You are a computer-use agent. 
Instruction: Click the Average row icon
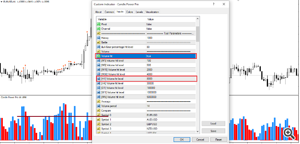point(98,102)
